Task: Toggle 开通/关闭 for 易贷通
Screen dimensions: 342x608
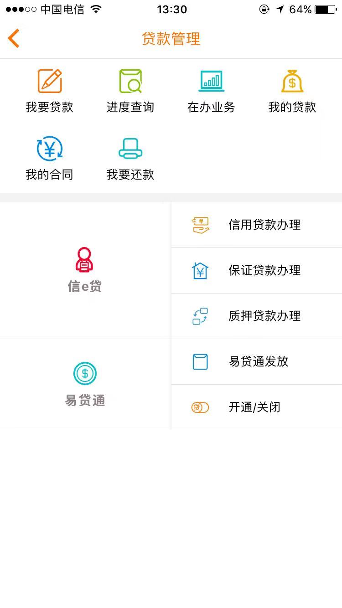Action: 254,407
